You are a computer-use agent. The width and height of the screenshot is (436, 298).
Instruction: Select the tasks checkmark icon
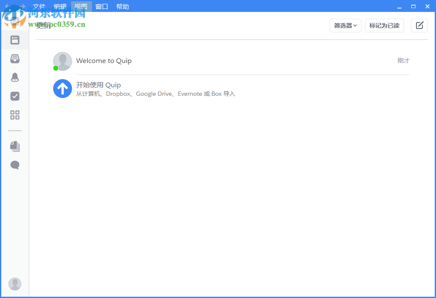[15, 96]
